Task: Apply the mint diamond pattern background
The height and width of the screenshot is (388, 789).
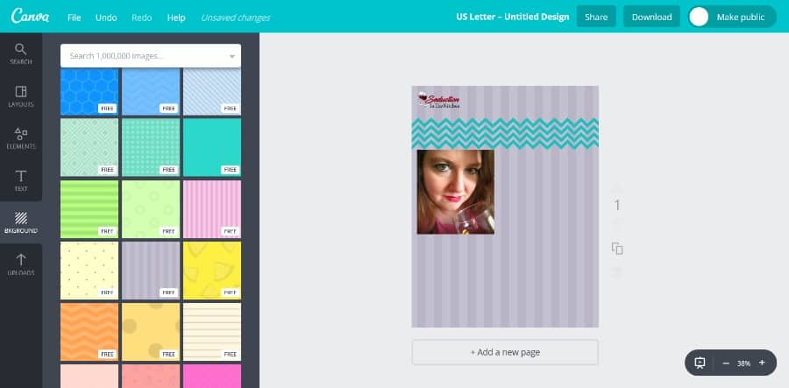Action: (x=89, y=147)
